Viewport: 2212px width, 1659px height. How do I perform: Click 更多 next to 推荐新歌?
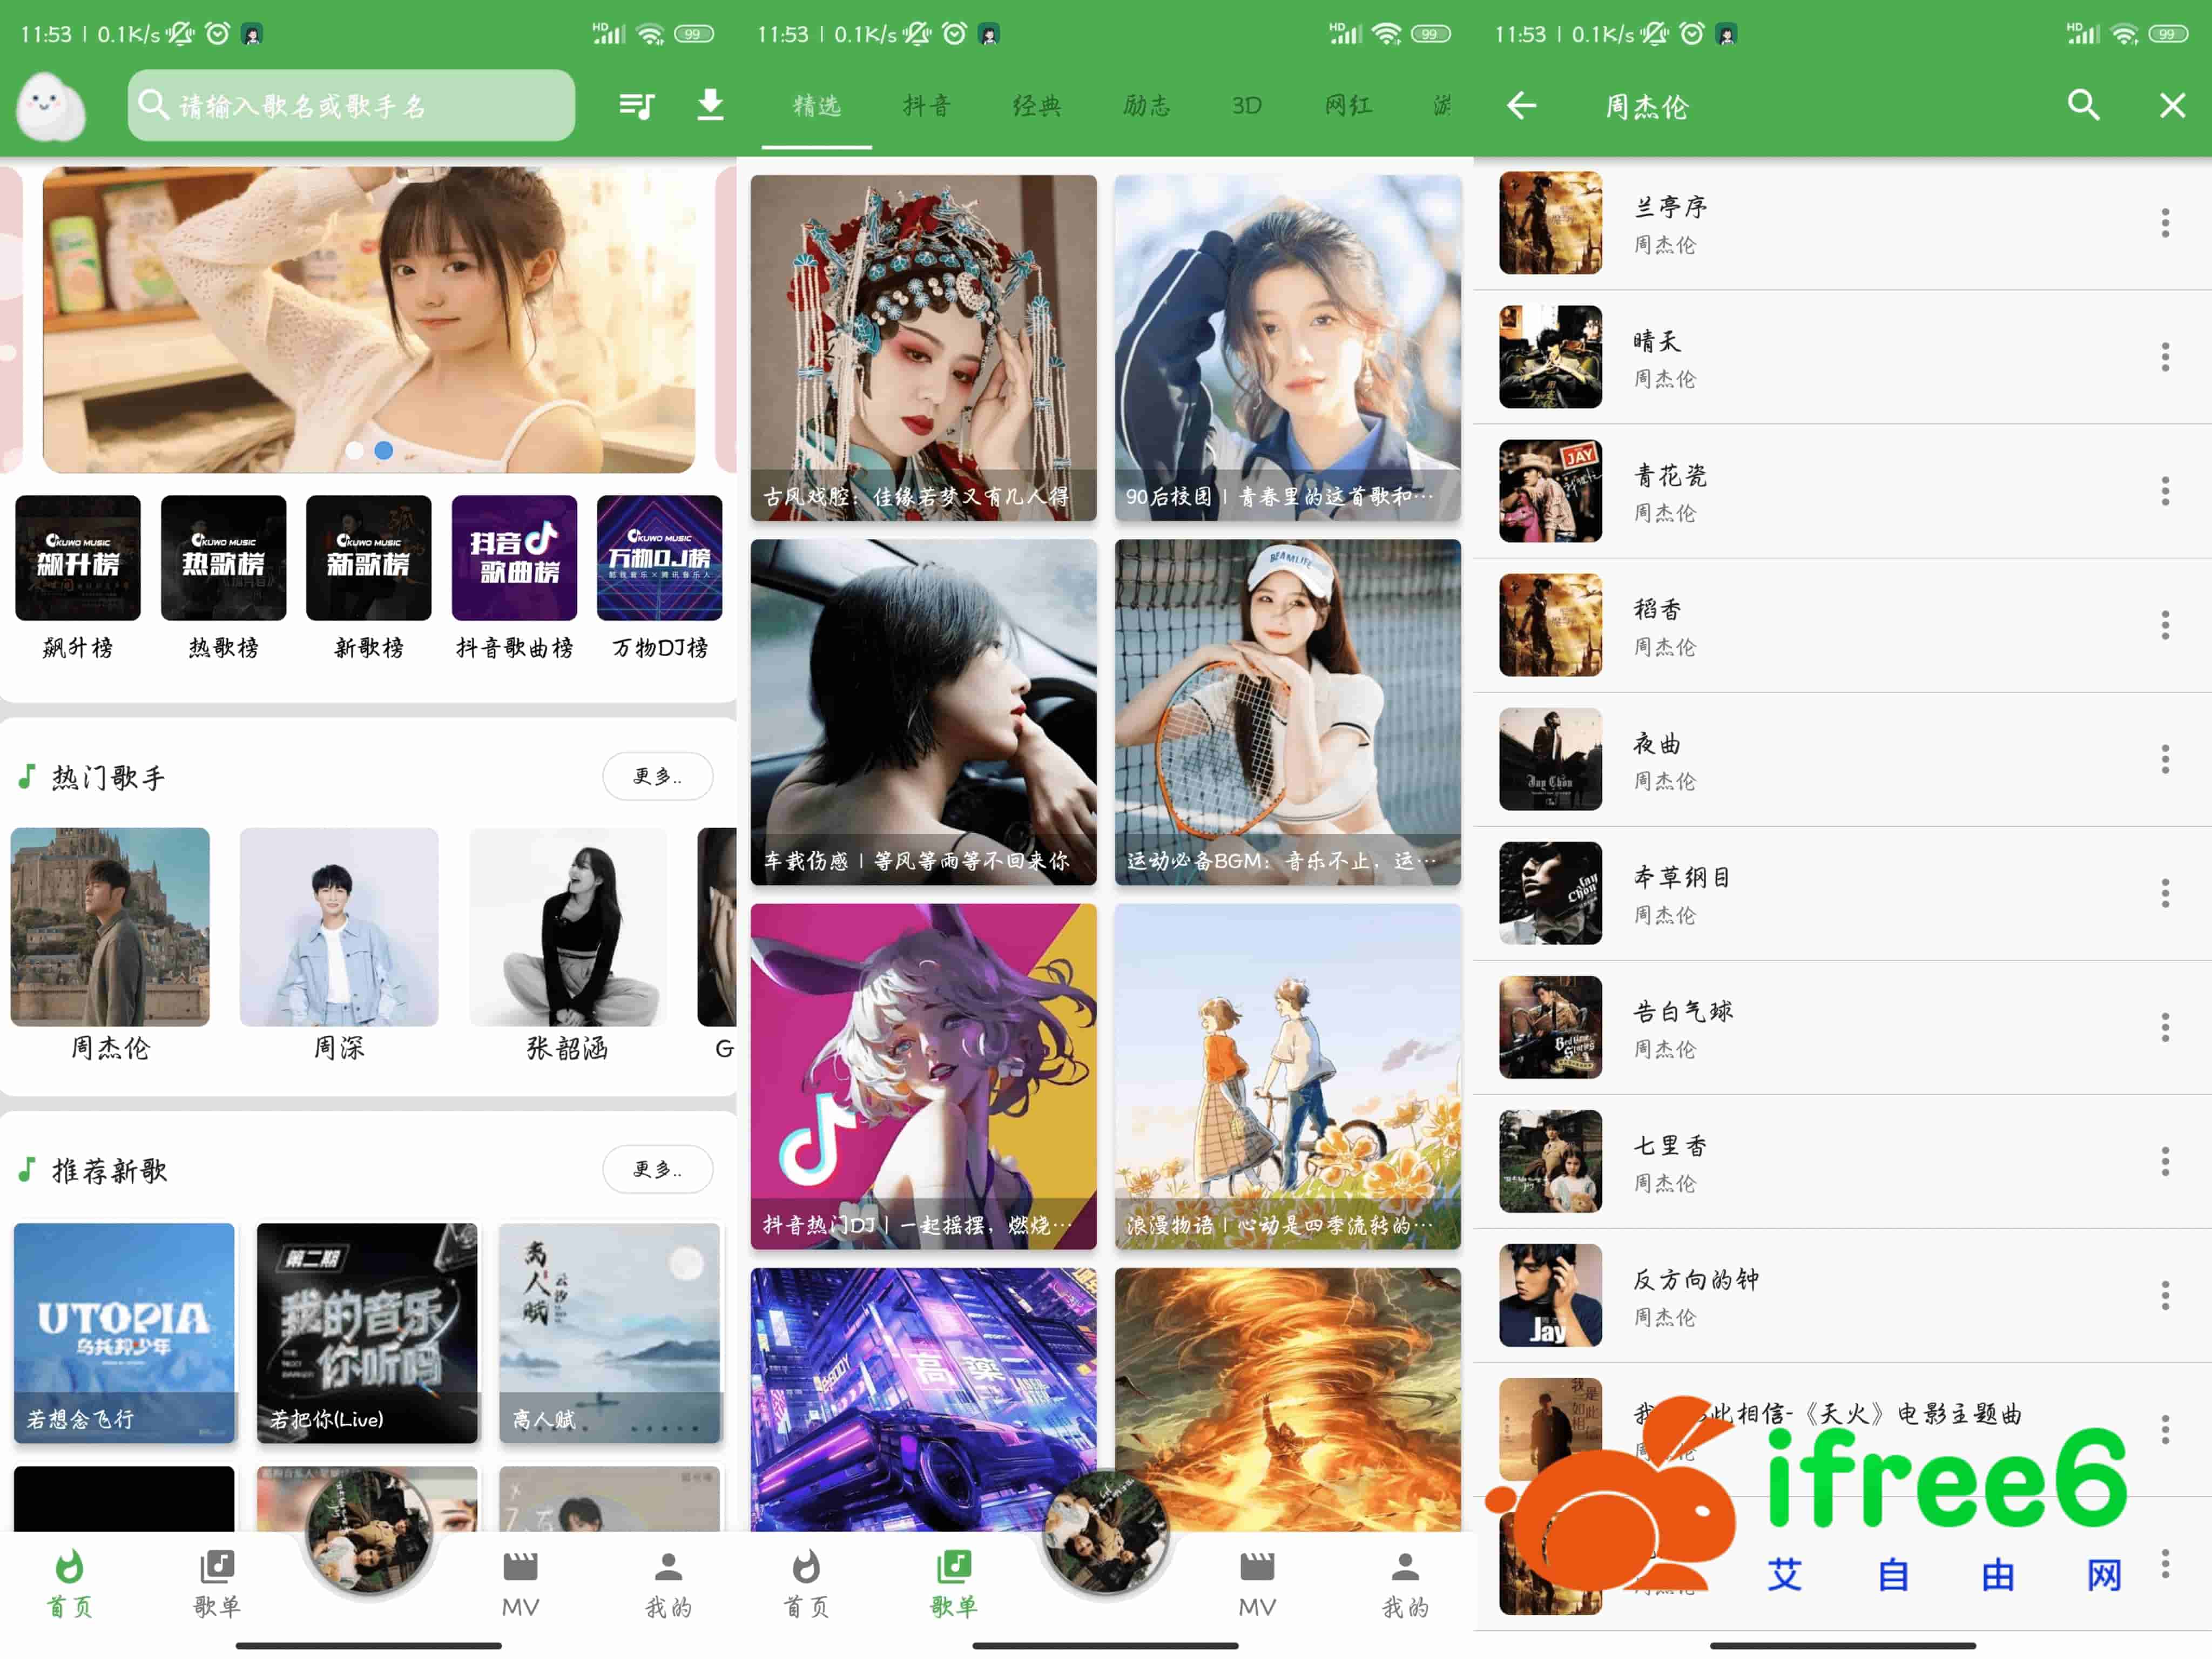tap(657, 1169)
